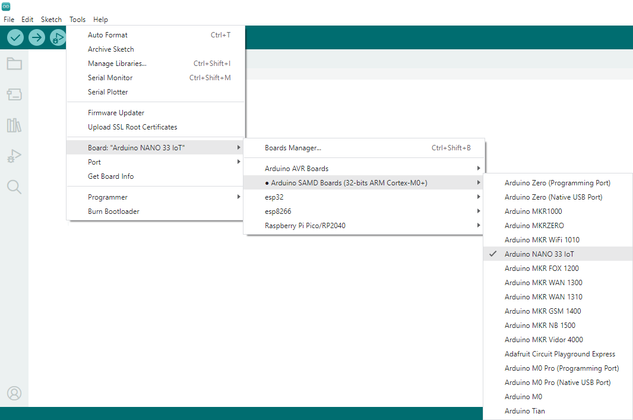Screen dimensions: 633x420
Task: Expand the esp8266 boards submenu
Action: [x=363, y=211]
